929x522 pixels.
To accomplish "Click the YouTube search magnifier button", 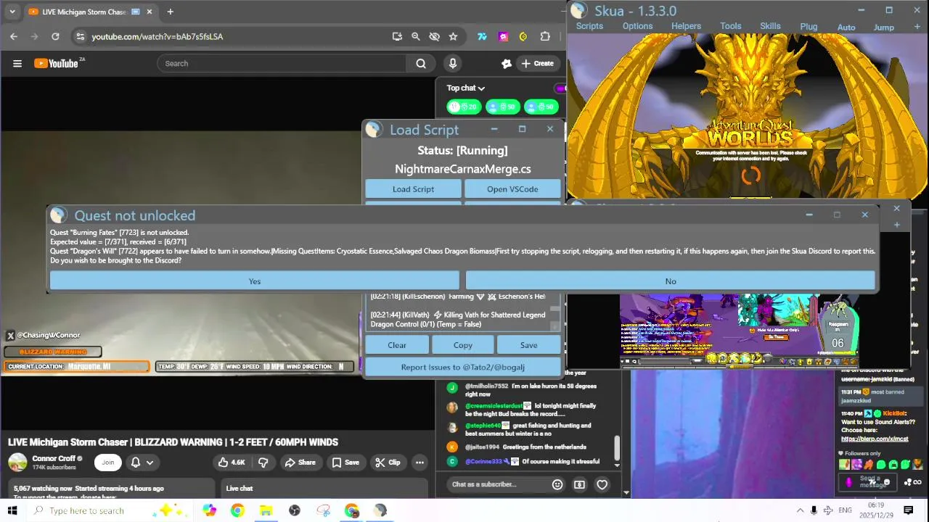I will coord(421,63).
